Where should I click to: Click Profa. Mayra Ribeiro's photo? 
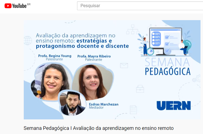point(93,82)
